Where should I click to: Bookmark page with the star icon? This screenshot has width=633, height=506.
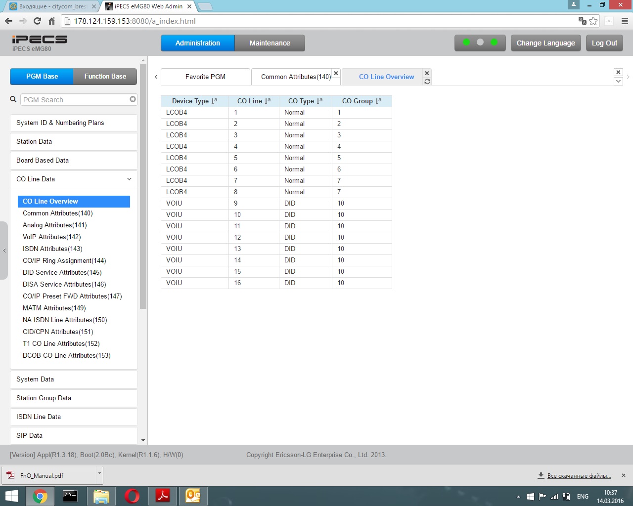[593, 21]
